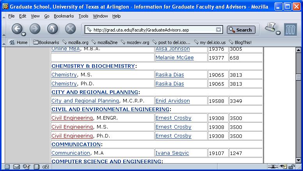Click the Reload page icon

click(x=53, y=29)
